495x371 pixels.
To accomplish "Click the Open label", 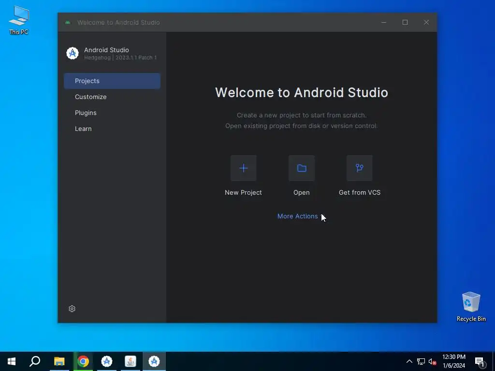I will pyautogui.click(x=302, y=192).
